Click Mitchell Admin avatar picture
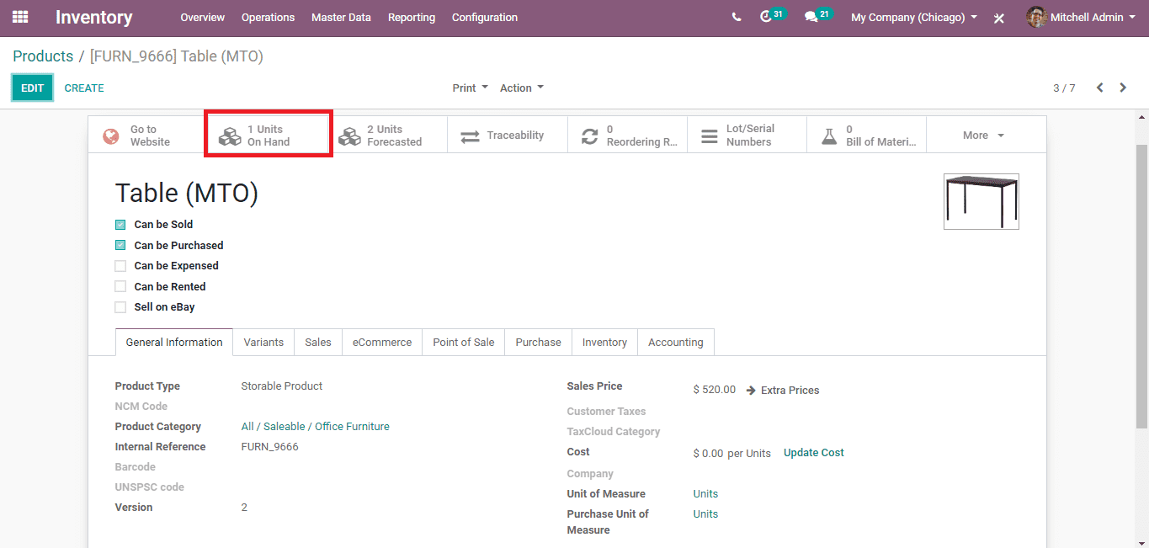 click(1037, 17)
